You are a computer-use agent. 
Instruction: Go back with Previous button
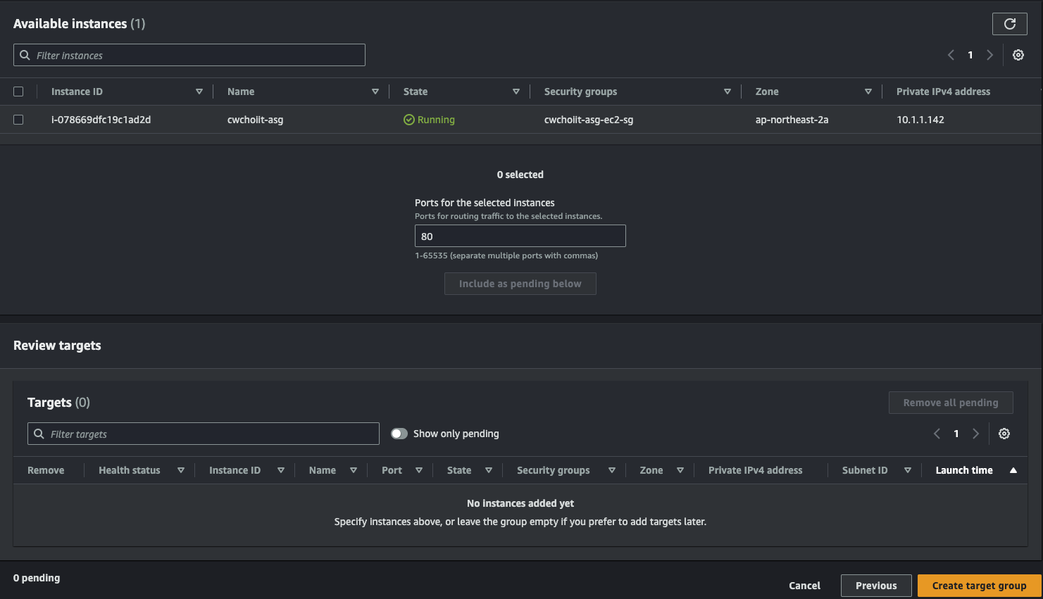coord(876,586)
